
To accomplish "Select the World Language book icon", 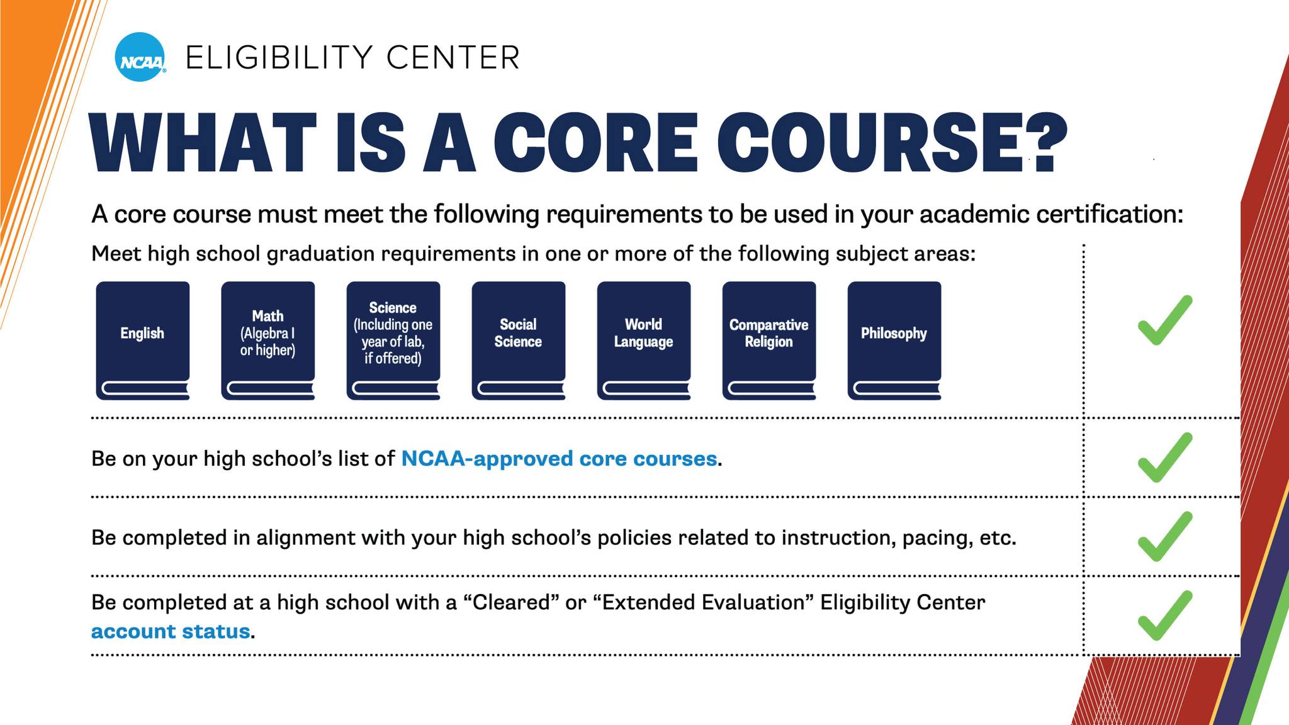I will (x=644, y=340).
